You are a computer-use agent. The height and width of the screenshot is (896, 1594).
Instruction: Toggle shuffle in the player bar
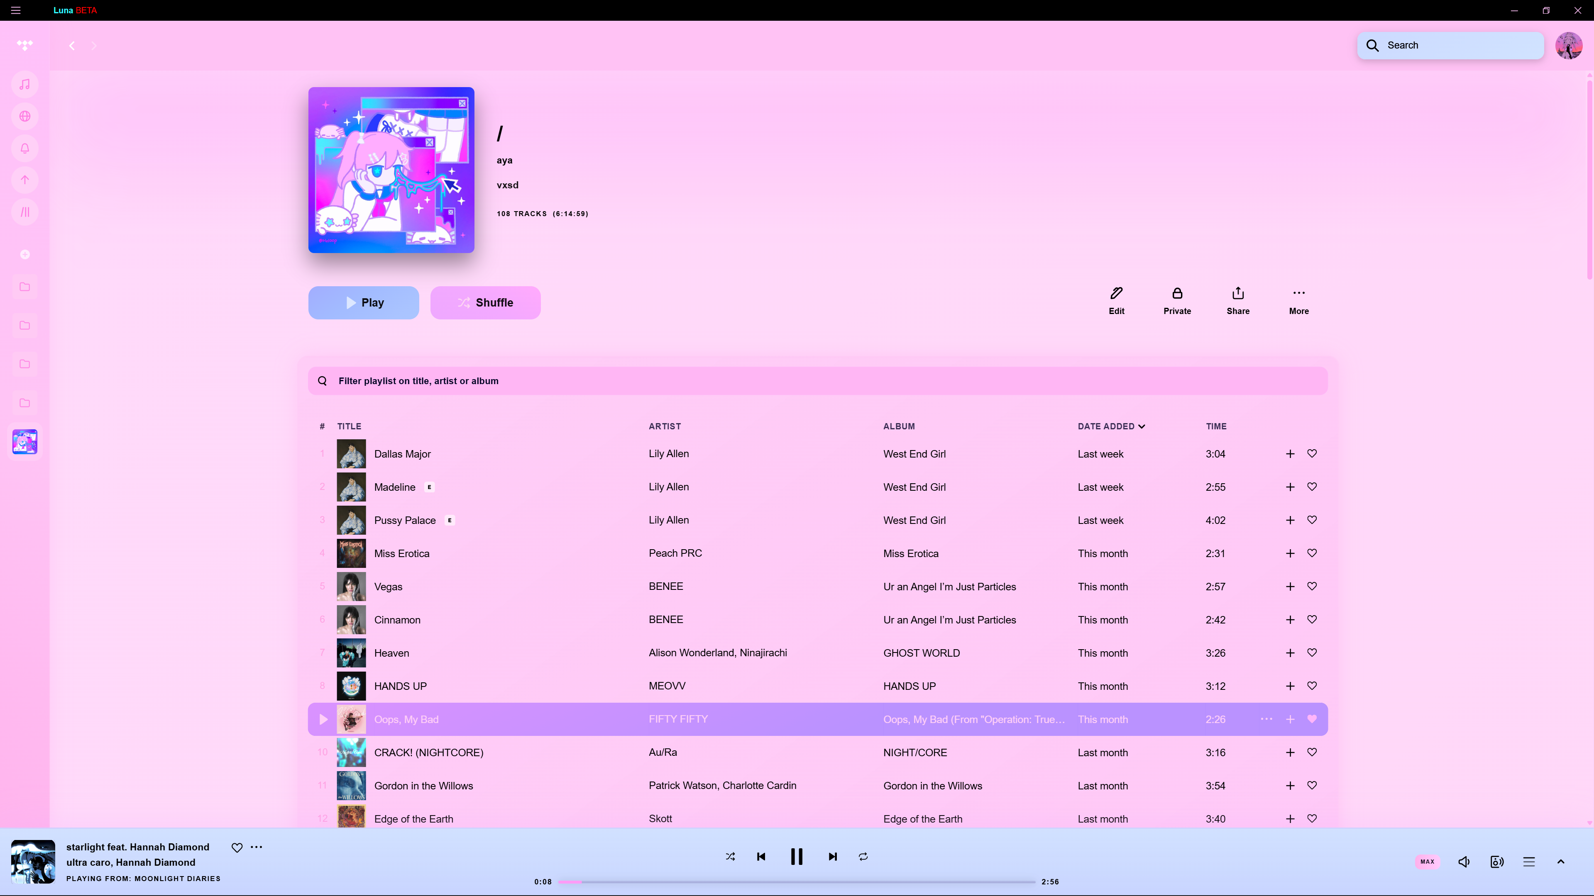click(730, 857)
